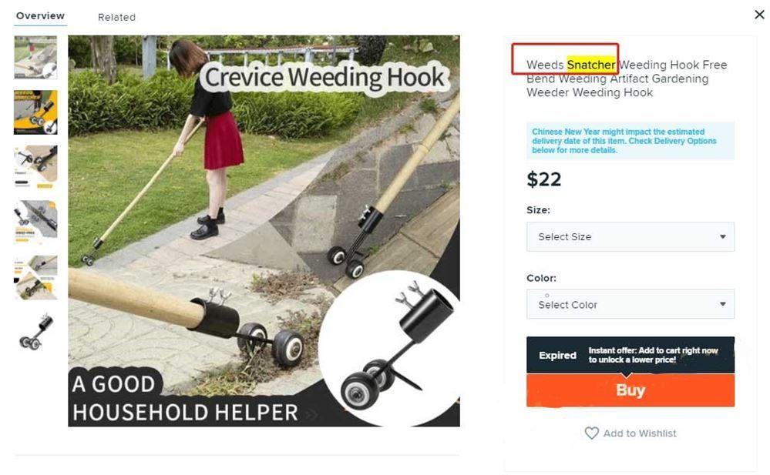Click the highlighted word Snatcher in title
The height and width of the screenshot is (475, 770).
tap(590, 65)
